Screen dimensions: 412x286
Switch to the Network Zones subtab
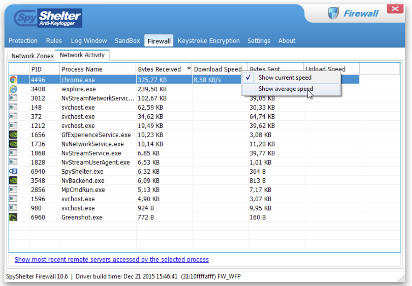(32, 56)
